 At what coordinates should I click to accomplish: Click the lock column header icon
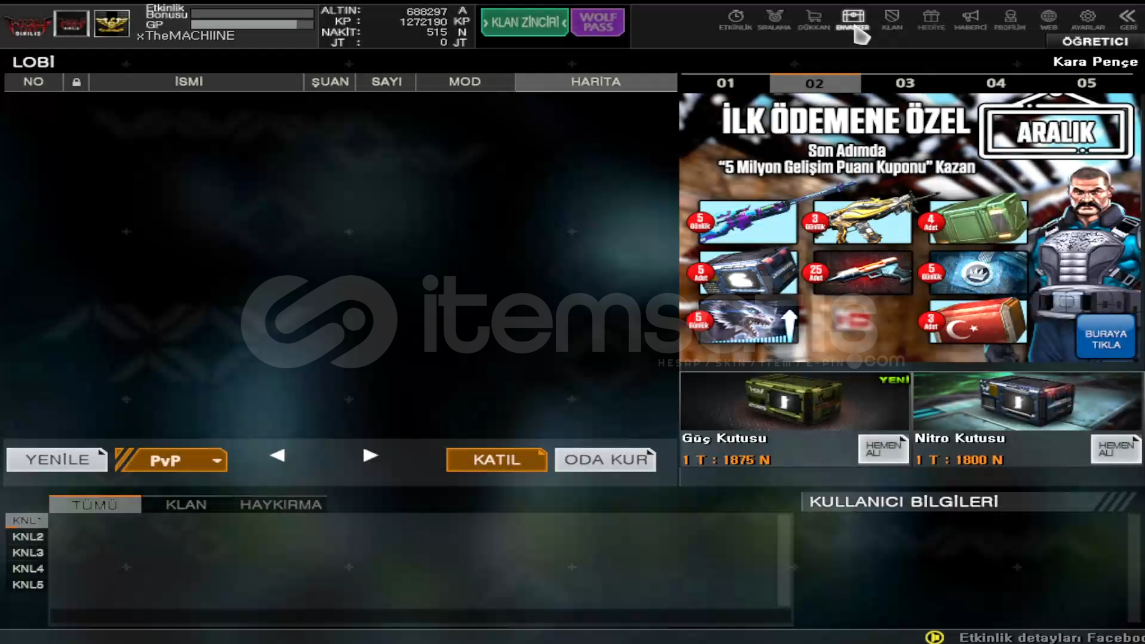click(76, 82)
